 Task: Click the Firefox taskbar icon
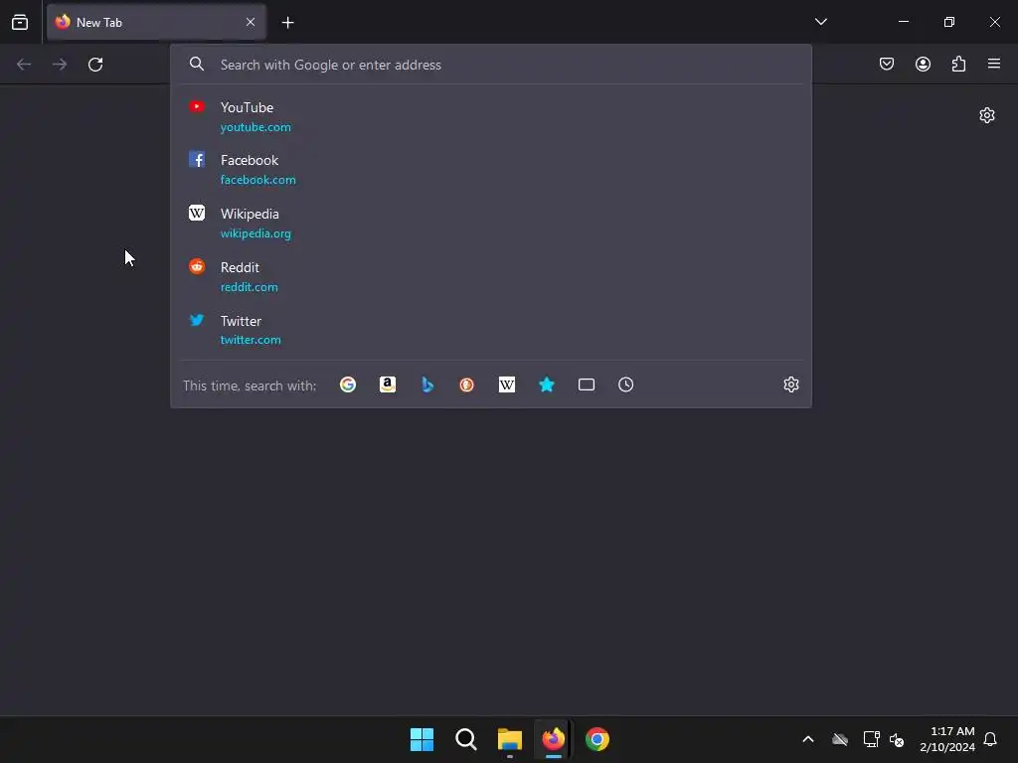click(x=553, y=739)
